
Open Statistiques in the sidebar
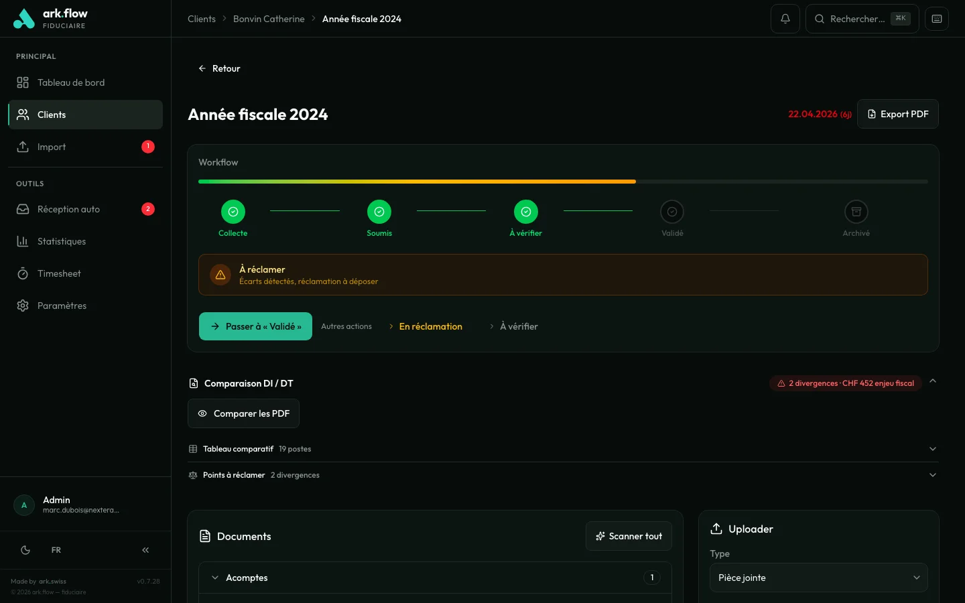tap(62, 241)
